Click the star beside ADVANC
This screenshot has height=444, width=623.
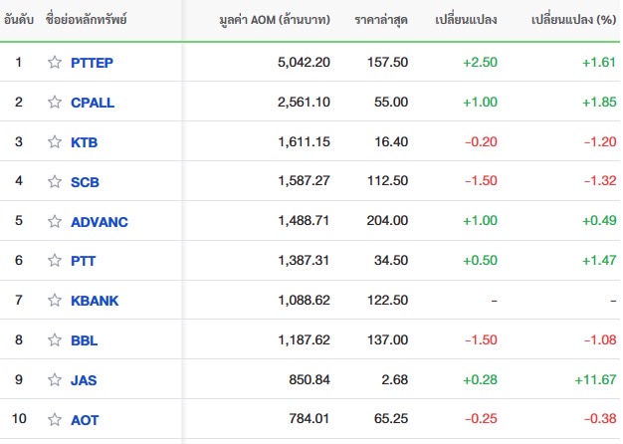55,221
